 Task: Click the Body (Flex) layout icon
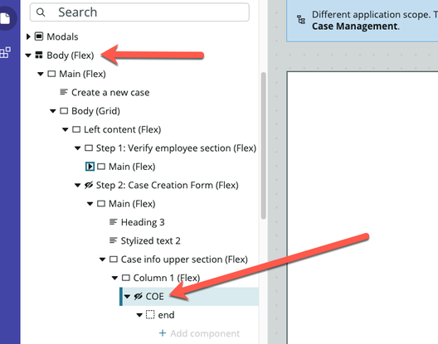tap(39, 56)
